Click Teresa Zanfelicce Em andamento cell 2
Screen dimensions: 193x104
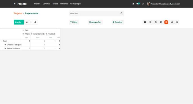point(38,49)
